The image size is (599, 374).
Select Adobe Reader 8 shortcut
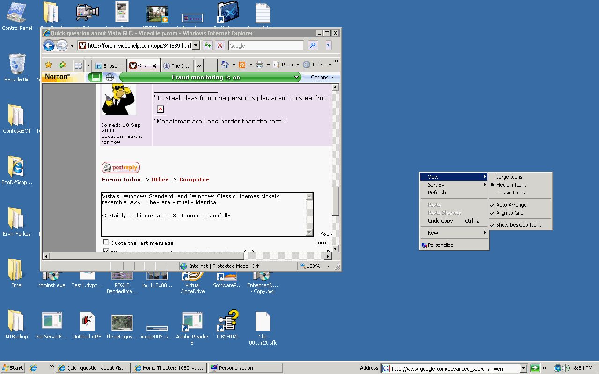click(x=192, y=328)
